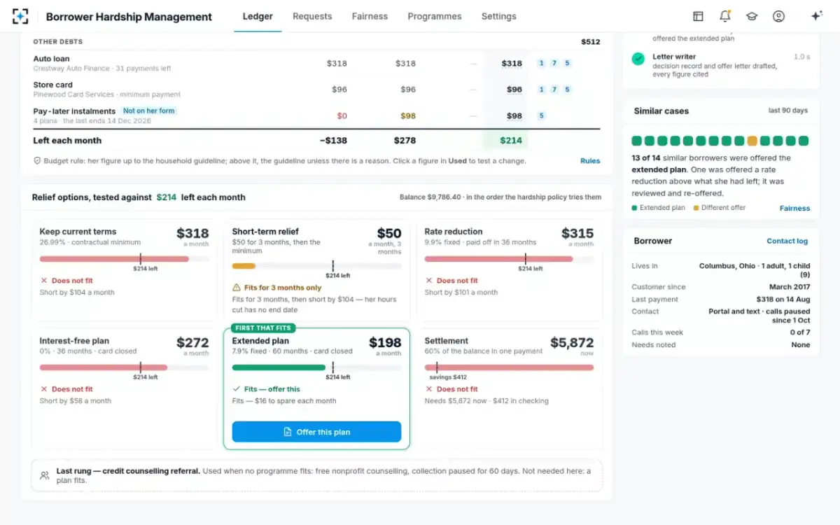Open the panel layout icon in header
This screenshot has height=525, width=840.
[x=698, y=16]
